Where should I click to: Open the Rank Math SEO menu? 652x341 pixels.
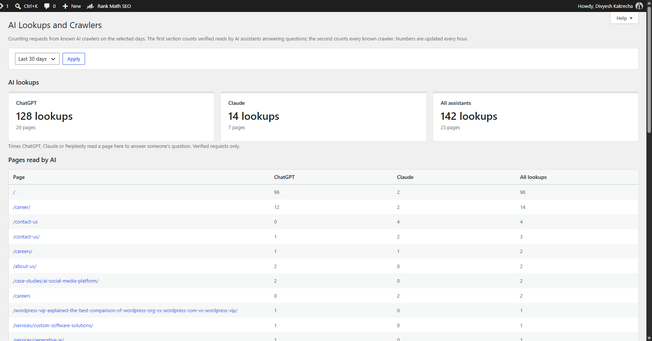point(109,6)
